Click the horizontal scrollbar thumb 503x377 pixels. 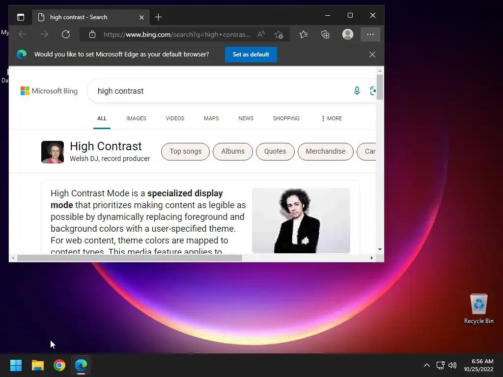click(130, 258)
